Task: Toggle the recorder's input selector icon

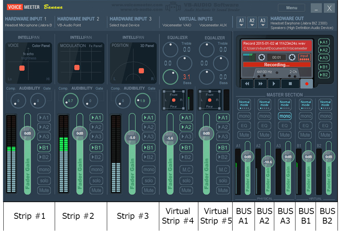Action: point(304,57)
